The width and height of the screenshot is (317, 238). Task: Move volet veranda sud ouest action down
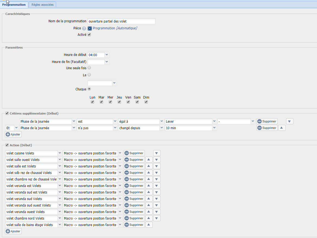coord(157,205)
